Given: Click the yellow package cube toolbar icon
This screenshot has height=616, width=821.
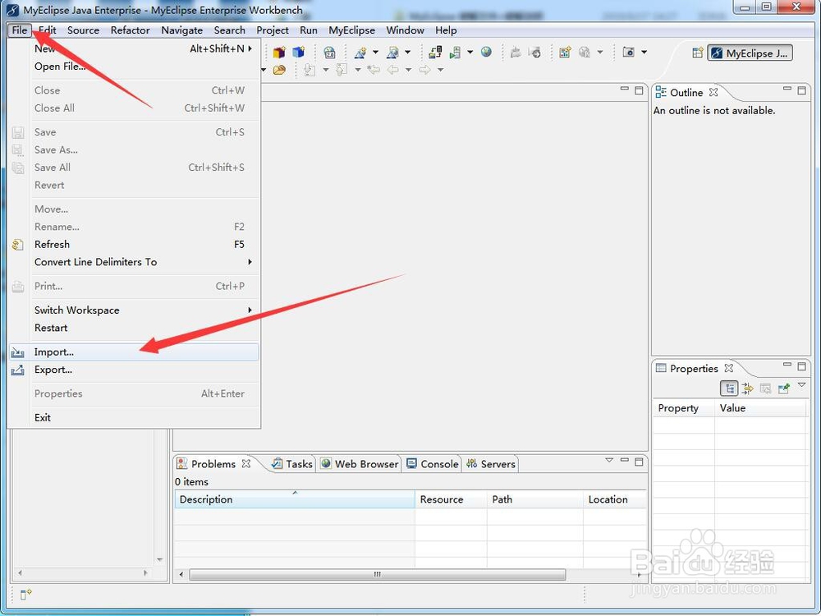Looking at the screenshot, I should tap(279, 53).
